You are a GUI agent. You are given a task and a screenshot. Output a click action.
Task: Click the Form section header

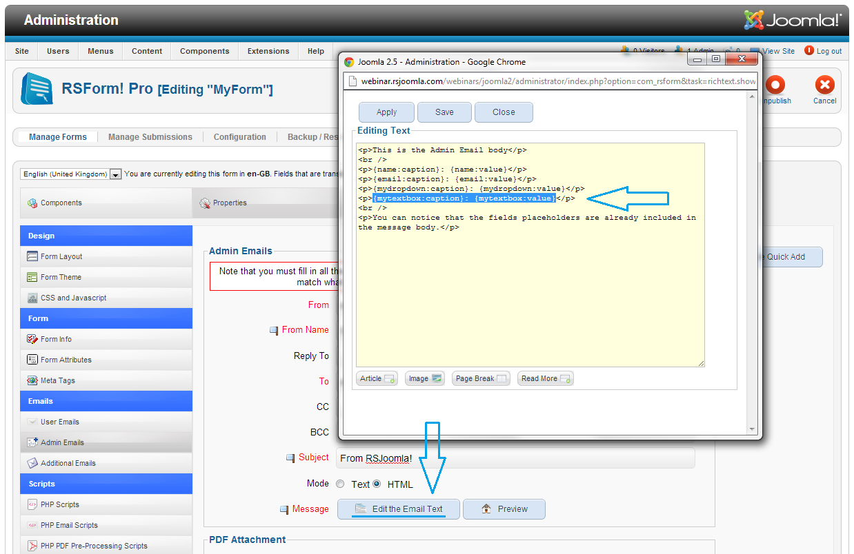tap(106, 318)
